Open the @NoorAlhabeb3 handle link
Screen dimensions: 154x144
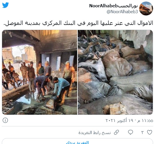[x=122, y=12]
